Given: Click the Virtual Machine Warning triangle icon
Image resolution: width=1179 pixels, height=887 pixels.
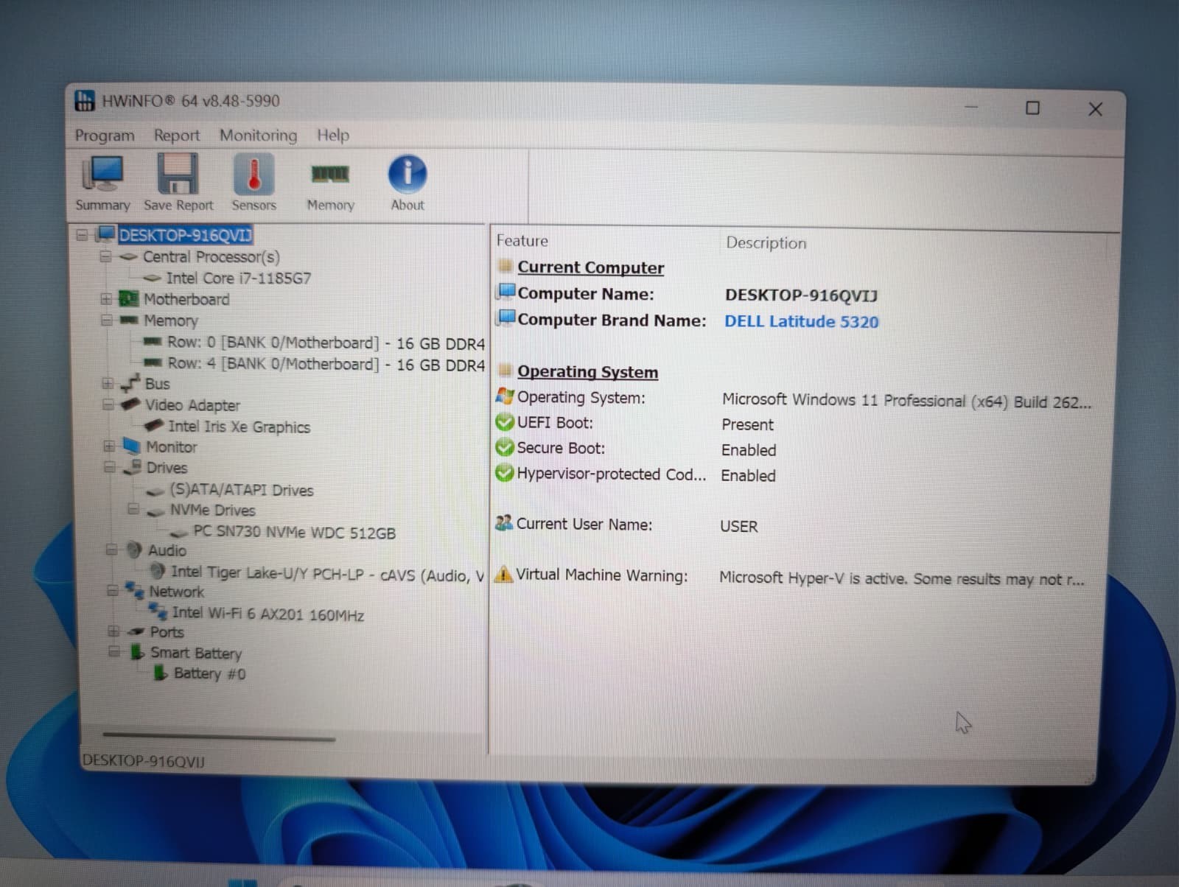Looking at the screenshot, I should (x=503, y=574).
